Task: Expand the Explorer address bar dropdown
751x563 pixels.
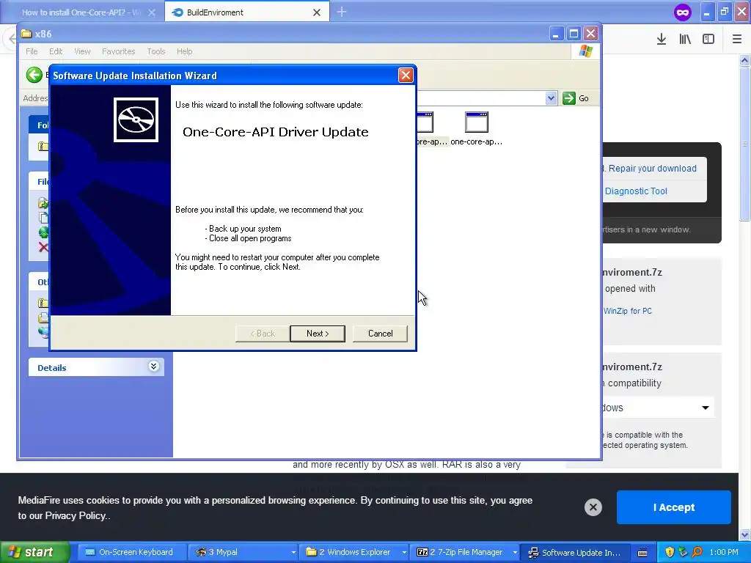Action: (551, 98)
